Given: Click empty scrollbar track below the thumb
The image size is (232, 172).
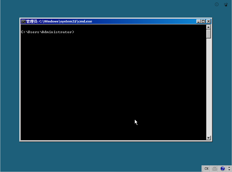Looking at the screenshot, I should pyautogui.click(x=209, y=87).
